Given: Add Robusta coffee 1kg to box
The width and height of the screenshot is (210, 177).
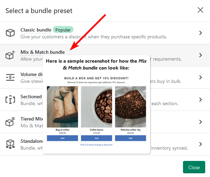Looking at the screenshot, I should pyautogui.click(x=130, y=138).
